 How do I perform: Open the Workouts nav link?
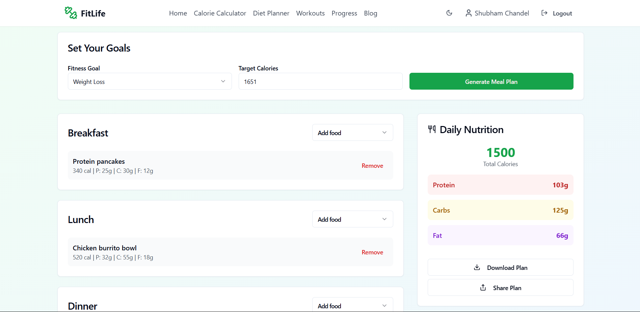310,13
